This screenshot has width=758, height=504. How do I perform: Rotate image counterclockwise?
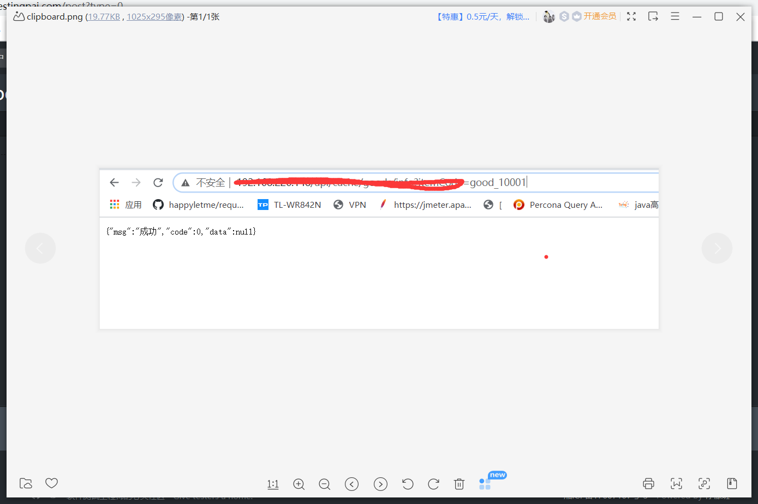point(408,484)
